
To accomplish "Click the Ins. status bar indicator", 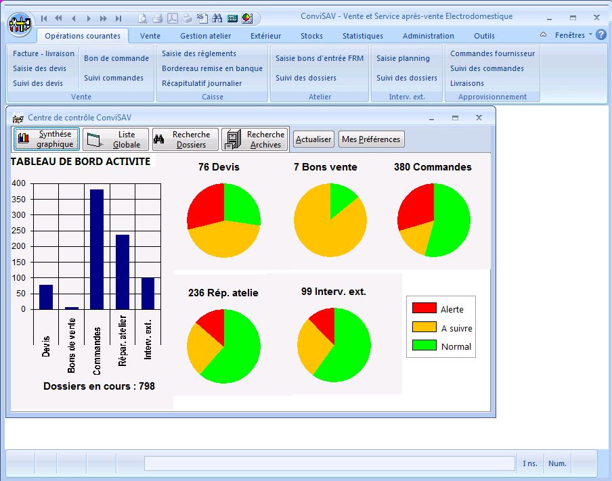I will point(530,463).
